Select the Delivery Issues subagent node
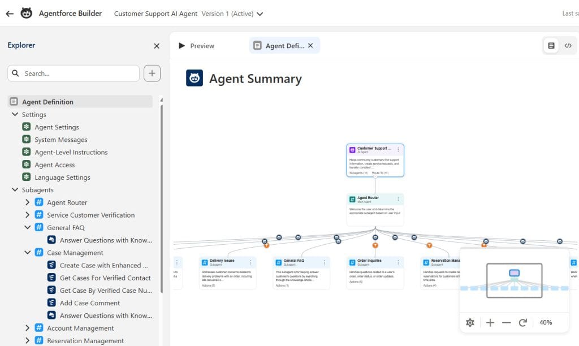This screenshot has height=346, width=579. coord(227,273)
